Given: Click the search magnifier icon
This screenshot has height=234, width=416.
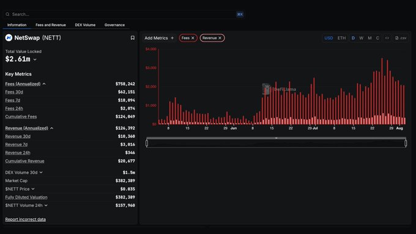Looking at the screenshot, I should tap(7, 14).
